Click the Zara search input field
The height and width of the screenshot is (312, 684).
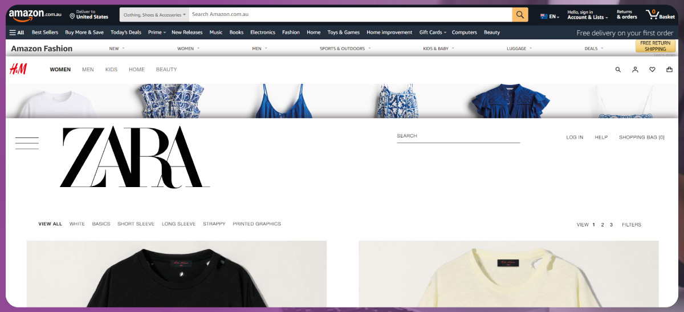pos(458,136)
